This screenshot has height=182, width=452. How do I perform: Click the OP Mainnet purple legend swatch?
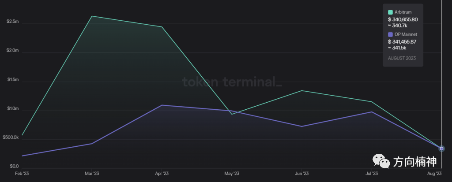pyautogui.click(x=390, y=34)
